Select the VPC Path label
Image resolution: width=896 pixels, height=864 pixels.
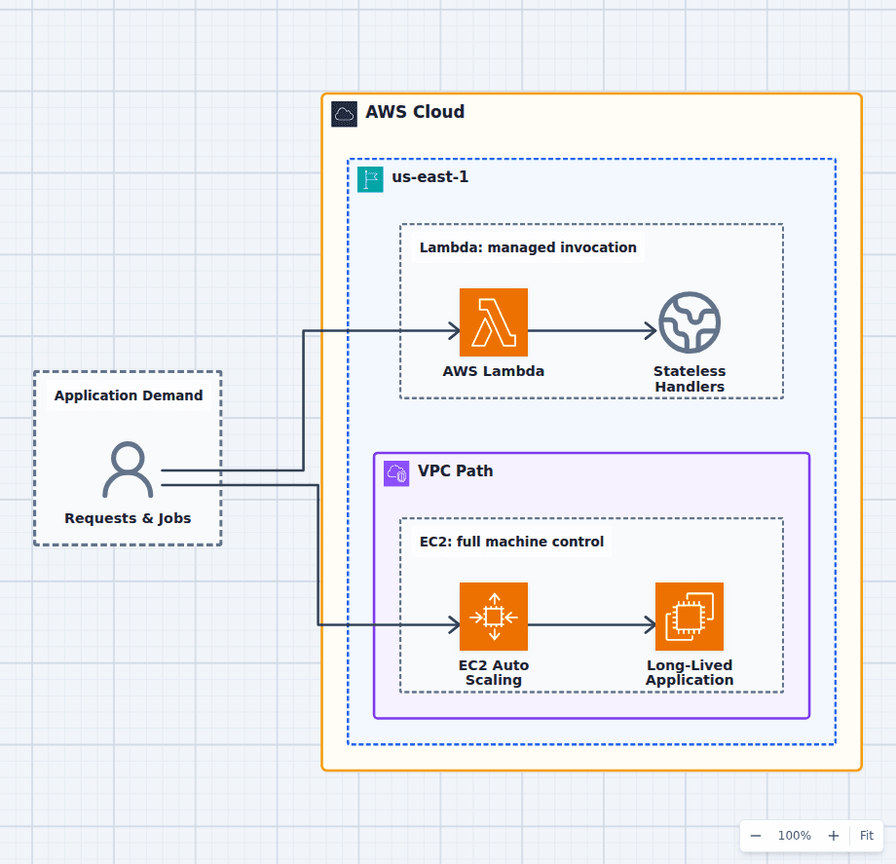pos(456,470)
